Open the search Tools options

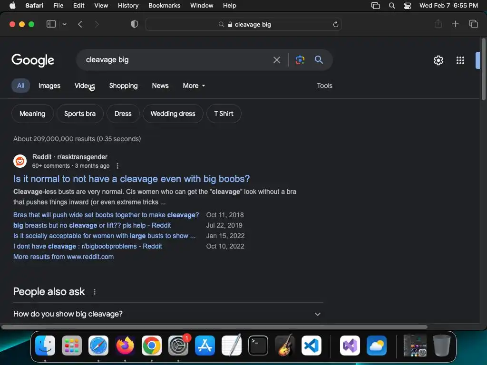(324, 86)
